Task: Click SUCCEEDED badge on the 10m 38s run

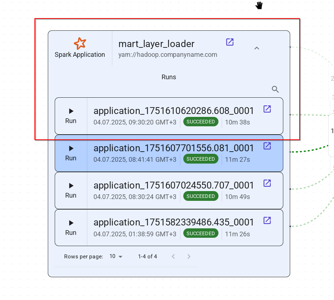Action: 201,122
